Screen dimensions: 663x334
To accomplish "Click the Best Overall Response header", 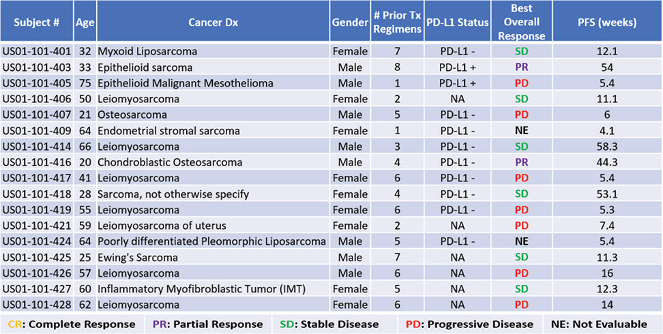I will coord(522,22).
